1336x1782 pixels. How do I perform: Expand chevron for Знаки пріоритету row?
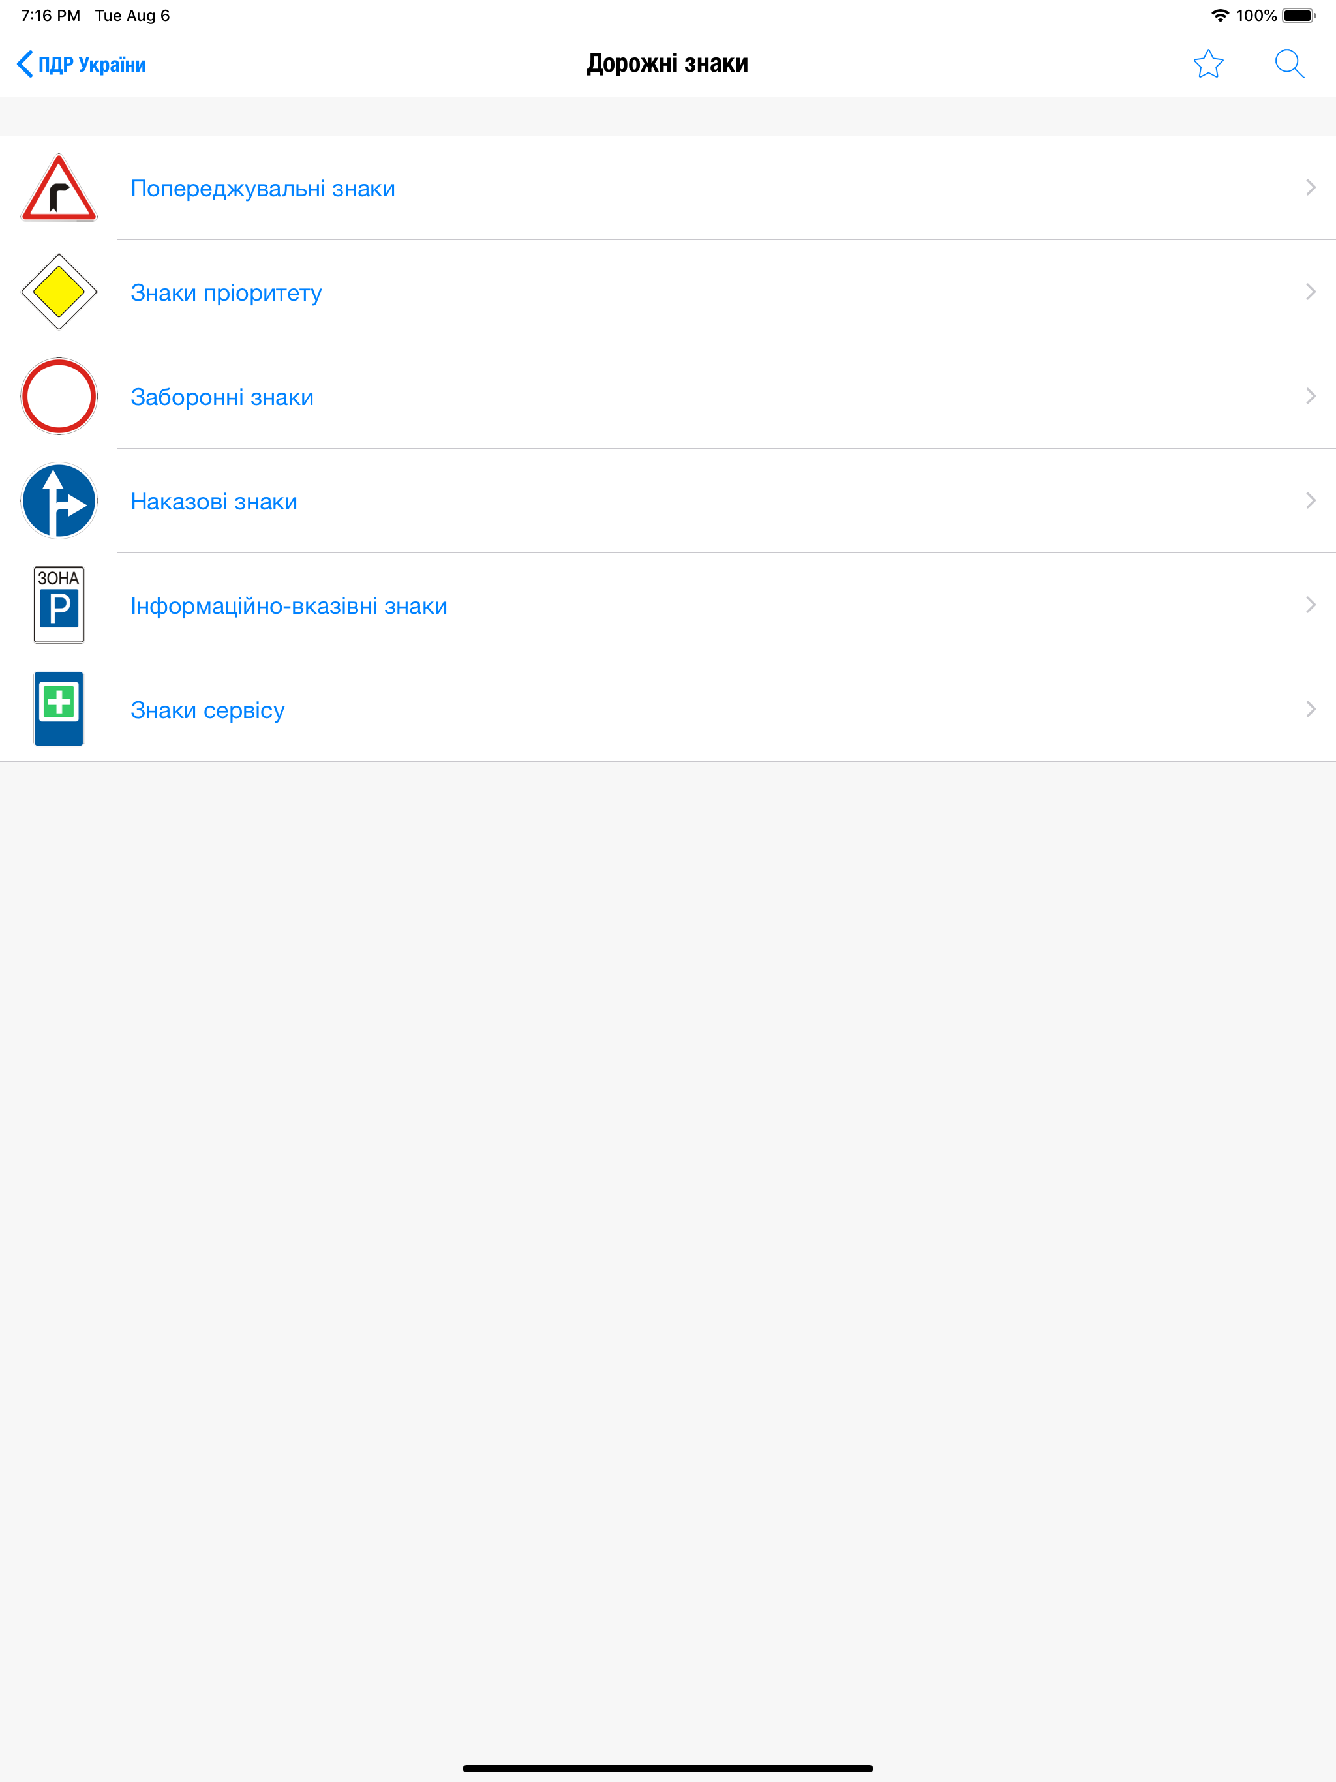(x=1310, y=292)
